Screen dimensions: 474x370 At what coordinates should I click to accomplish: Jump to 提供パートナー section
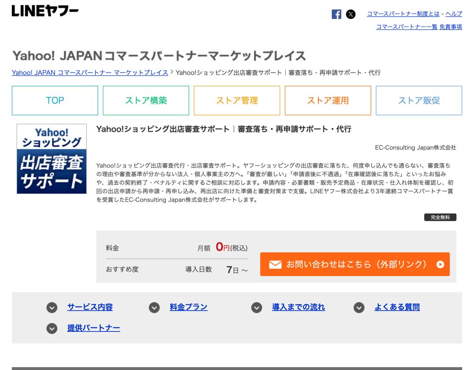coord(94,328)
